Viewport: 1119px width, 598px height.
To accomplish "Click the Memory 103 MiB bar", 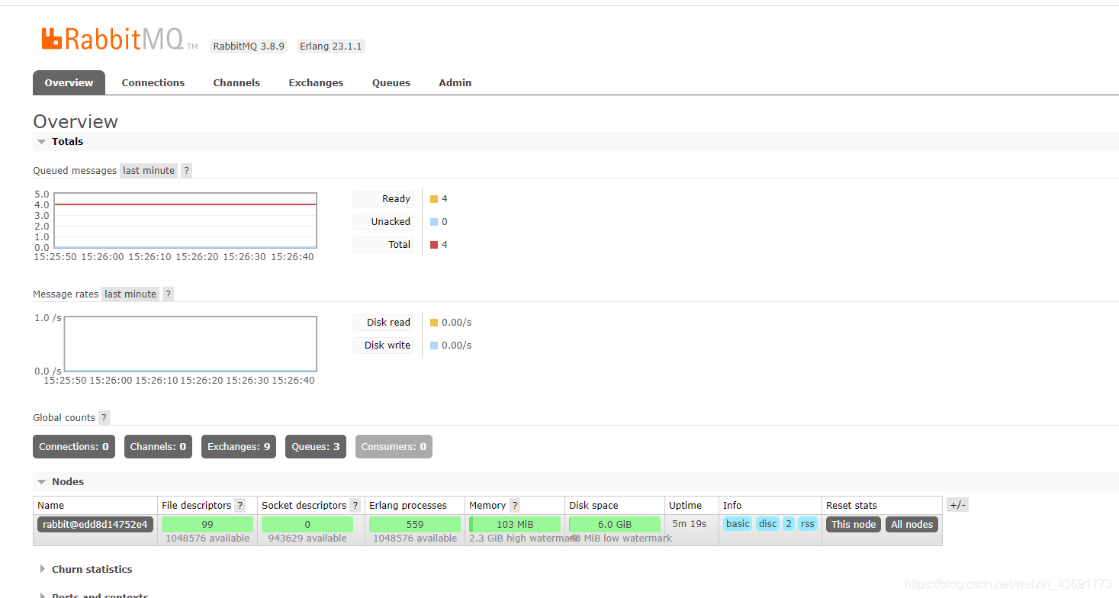I will [x=515, y=525].
